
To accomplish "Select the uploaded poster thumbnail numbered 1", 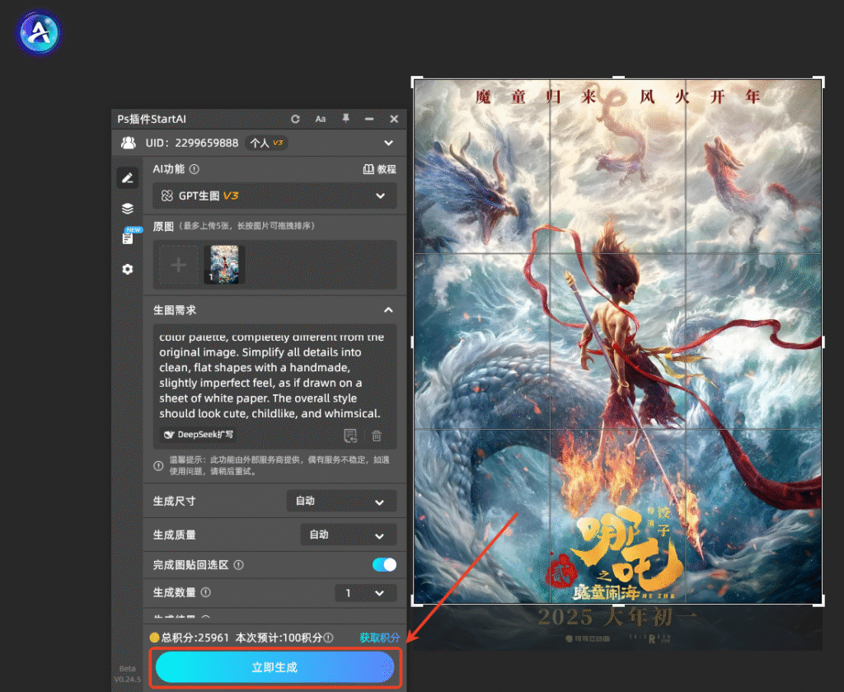I will tap(224, 265).
